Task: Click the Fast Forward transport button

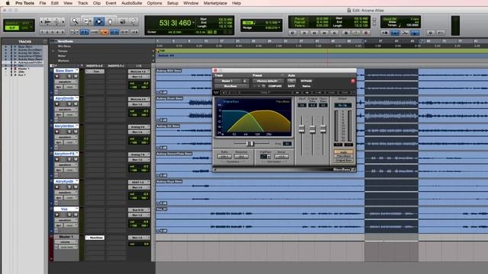Action: [324, 32]
